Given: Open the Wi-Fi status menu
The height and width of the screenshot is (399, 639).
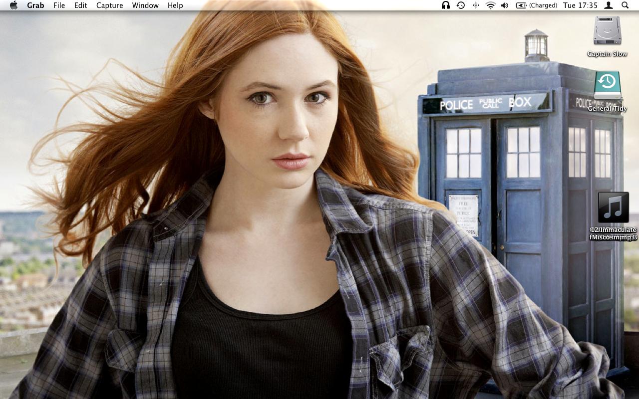Looking at the screenshot, I should pos(490,5).
